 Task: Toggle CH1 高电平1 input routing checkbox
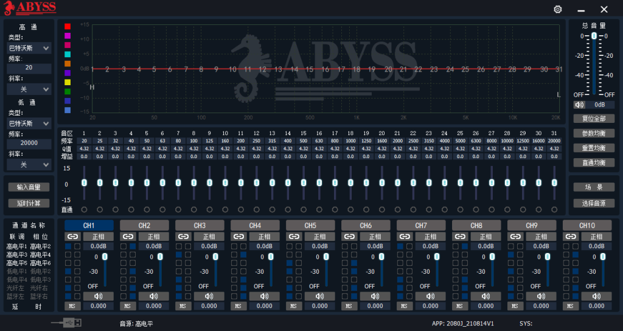point(68,246)
